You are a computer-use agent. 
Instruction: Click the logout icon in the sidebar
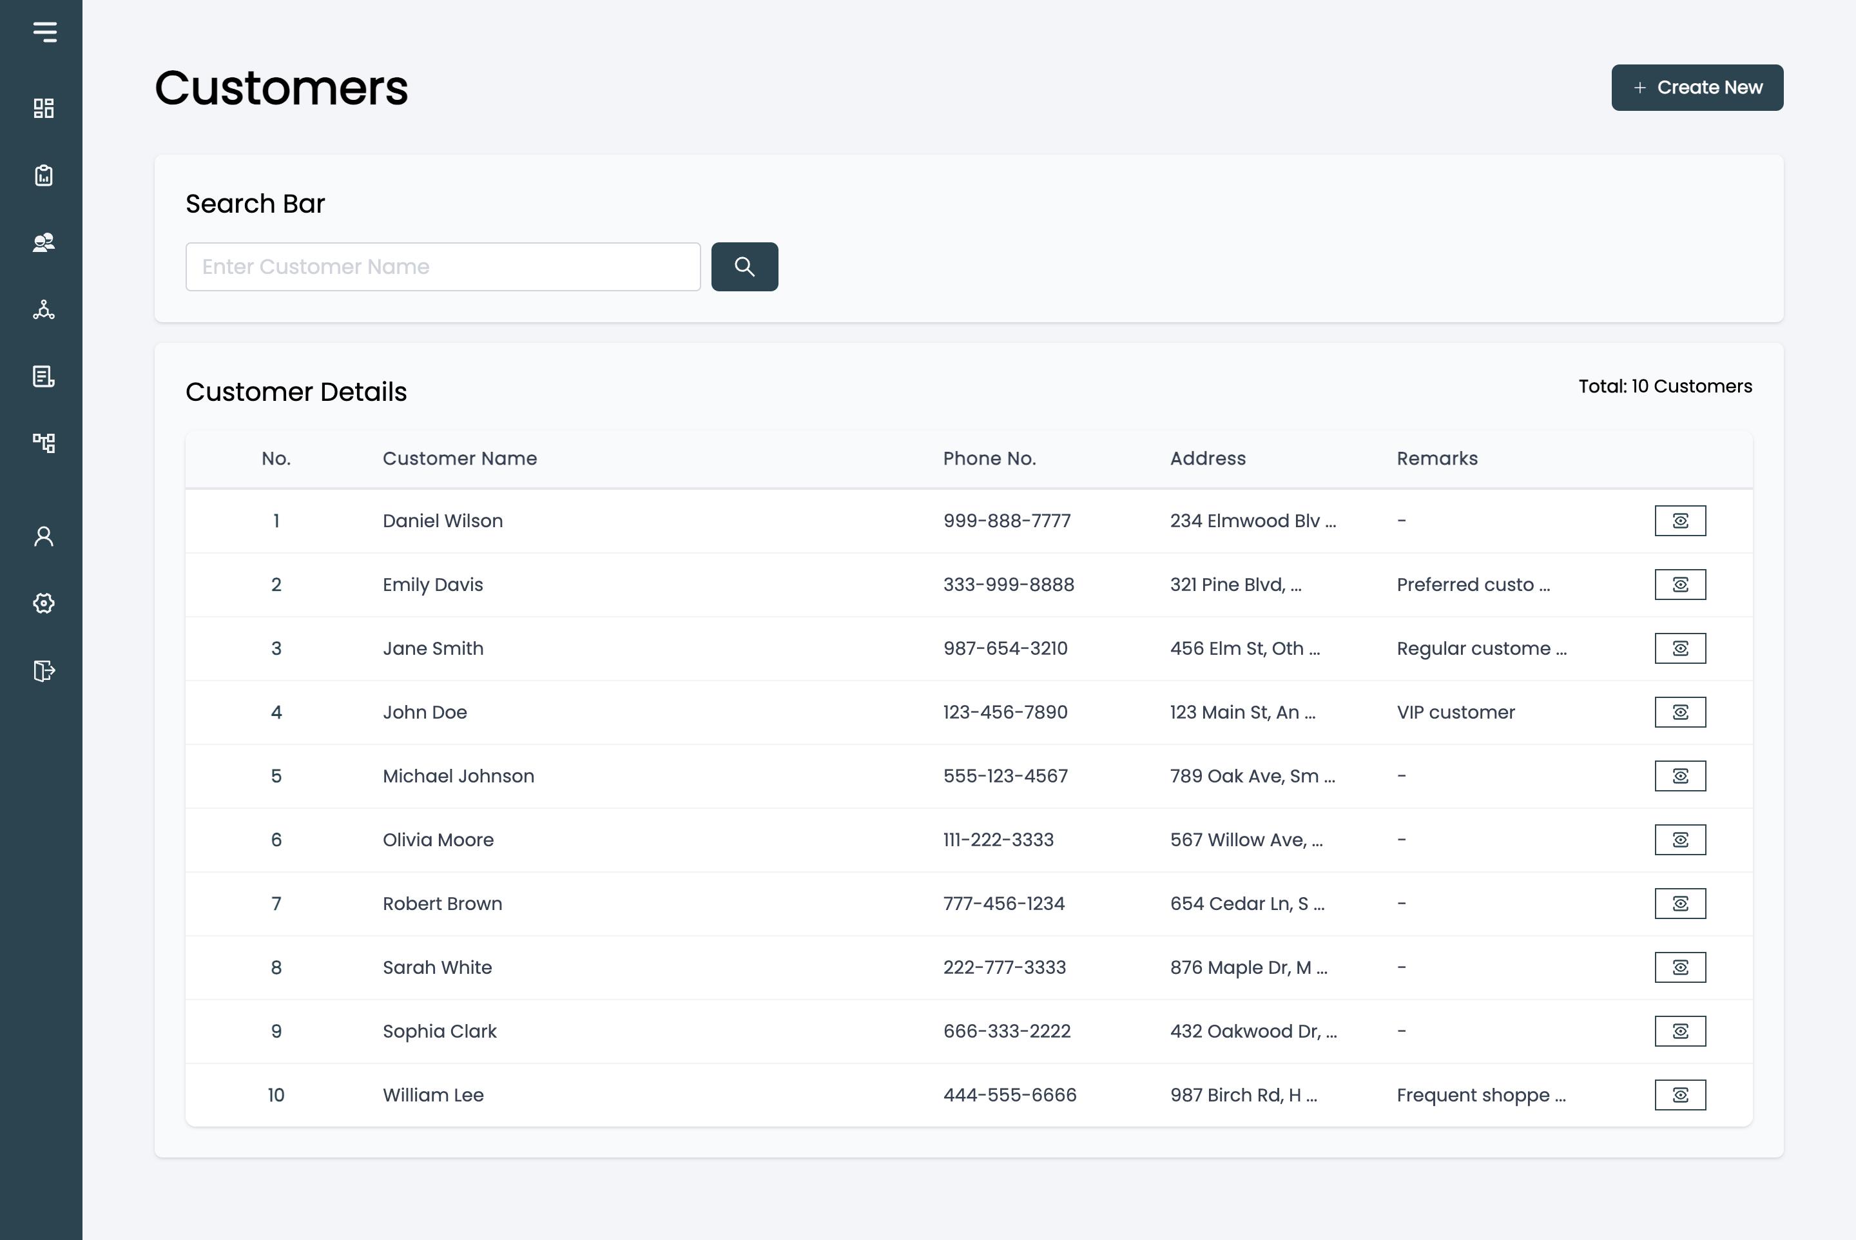(x=44, y=671)
